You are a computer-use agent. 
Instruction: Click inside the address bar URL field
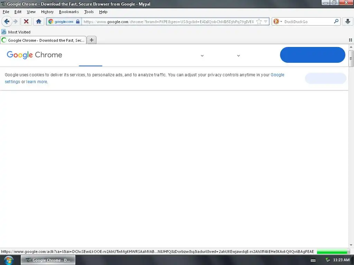point(168,22)
